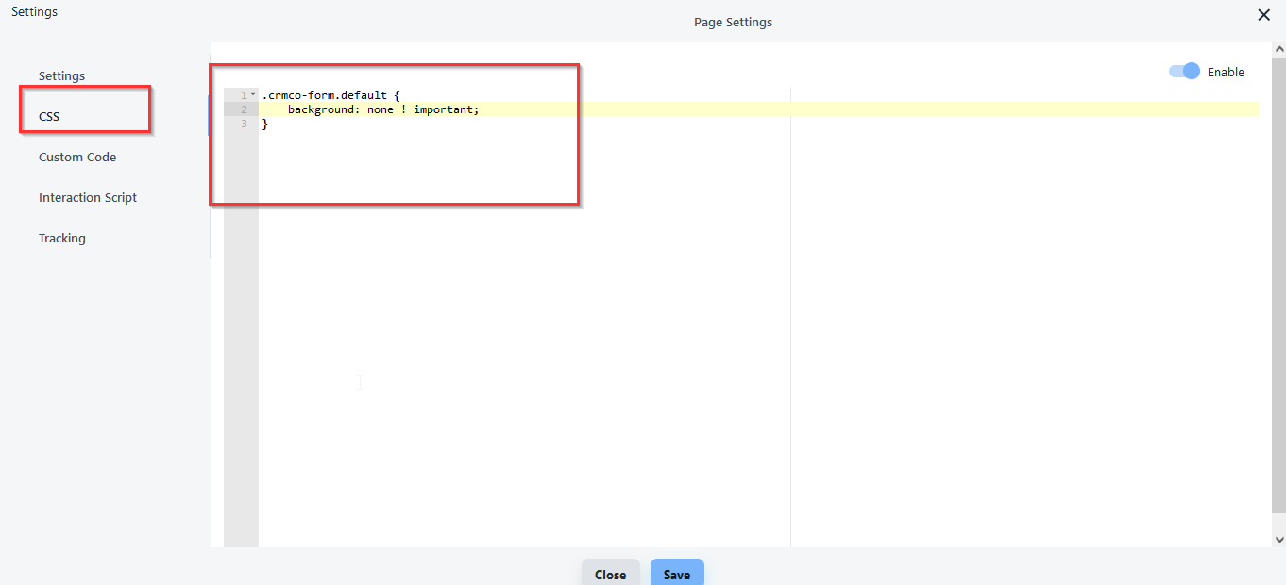Open the Interaction Script section
Viewport: 1286px width, 585px height.
88,197
